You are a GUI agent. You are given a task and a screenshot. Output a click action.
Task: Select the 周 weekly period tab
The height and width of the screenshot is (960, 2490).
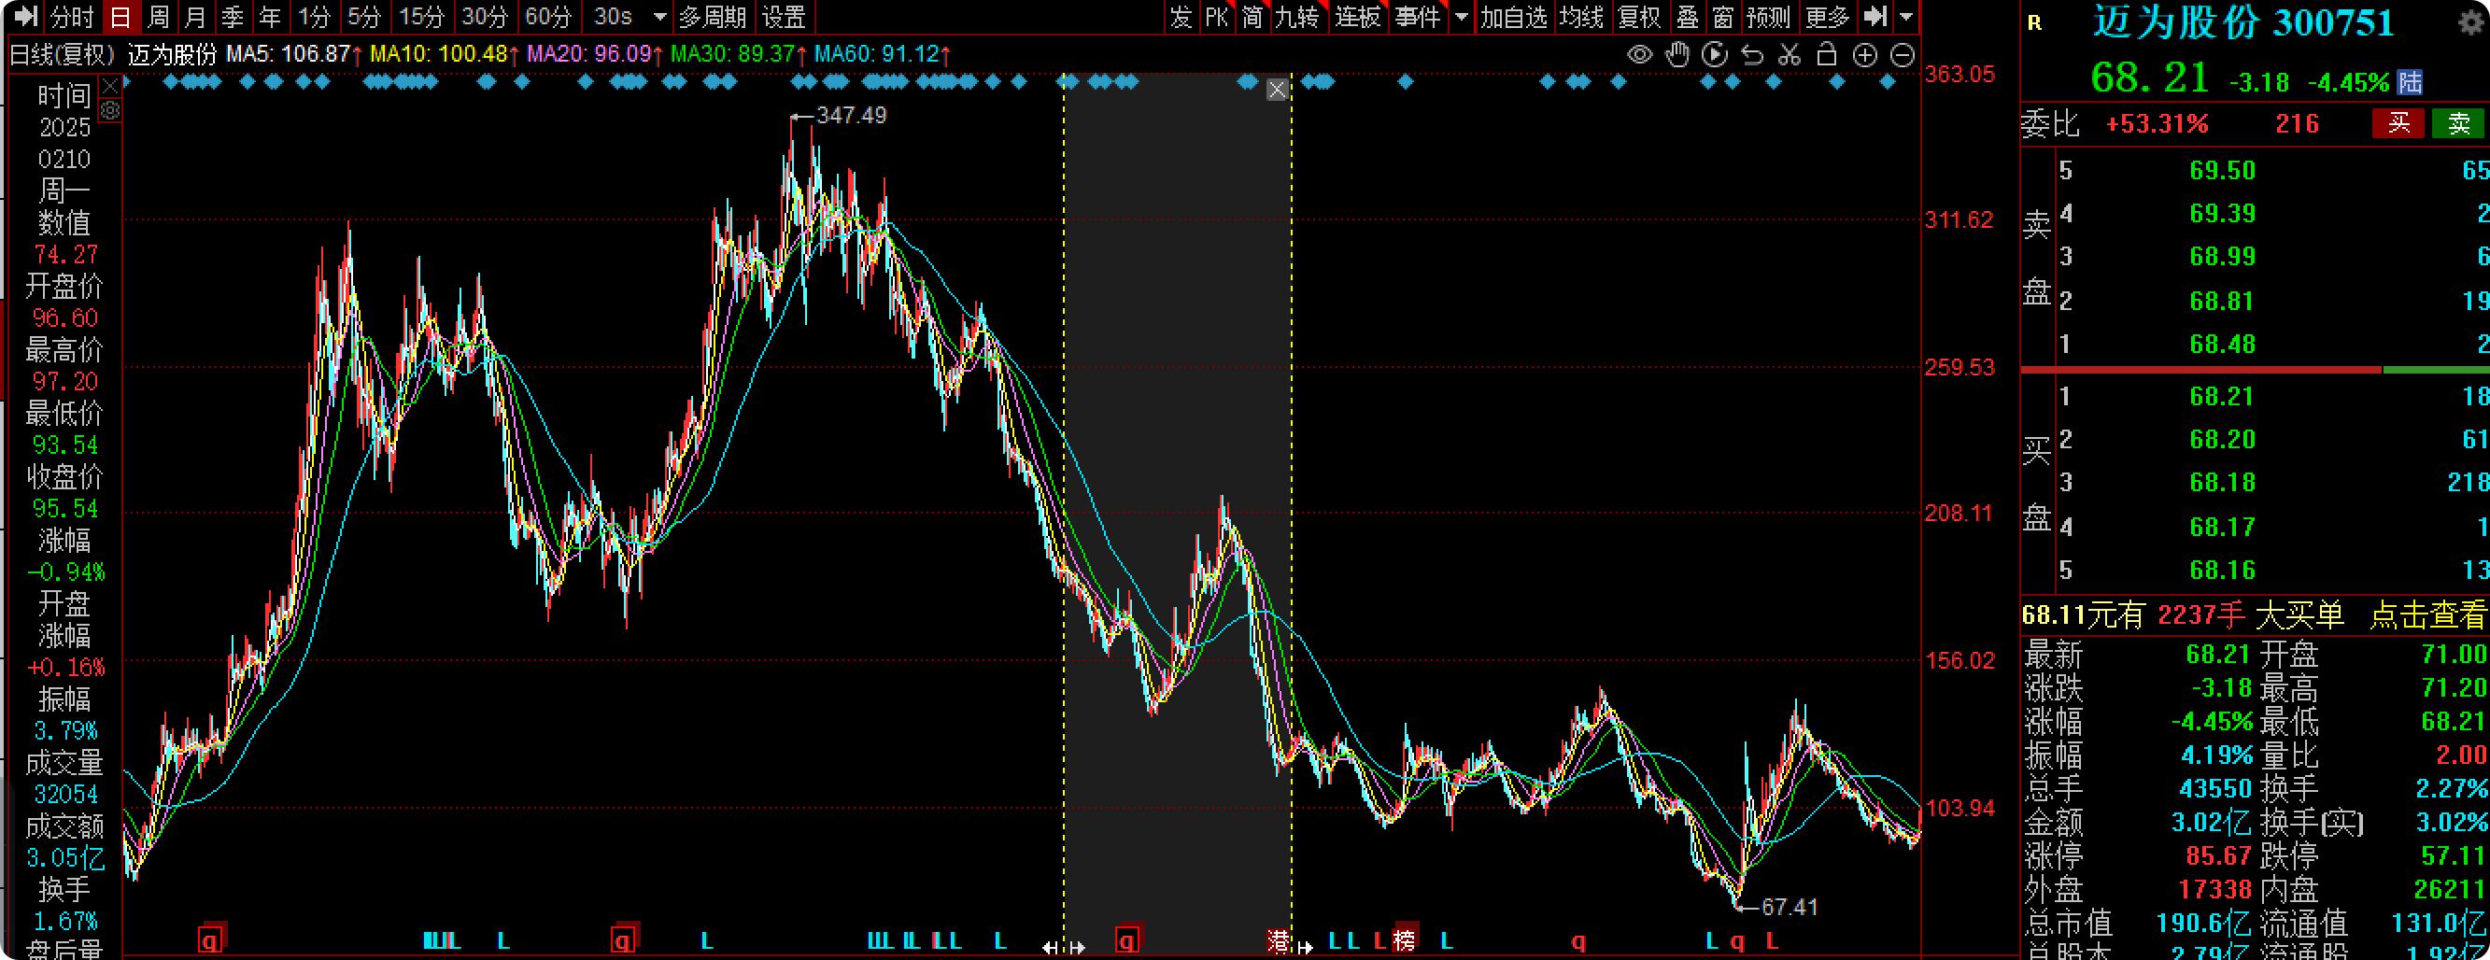[159, 17]
